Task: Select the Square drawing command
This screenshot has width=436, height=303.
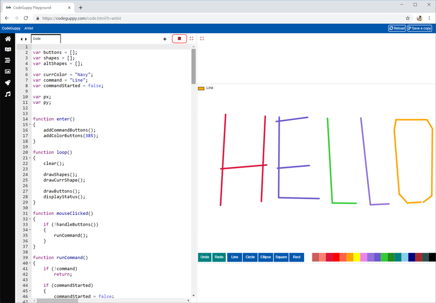Action: click(281, 257)
